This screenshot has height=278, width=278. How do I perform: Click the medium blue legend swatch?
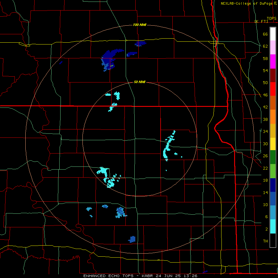273,199
